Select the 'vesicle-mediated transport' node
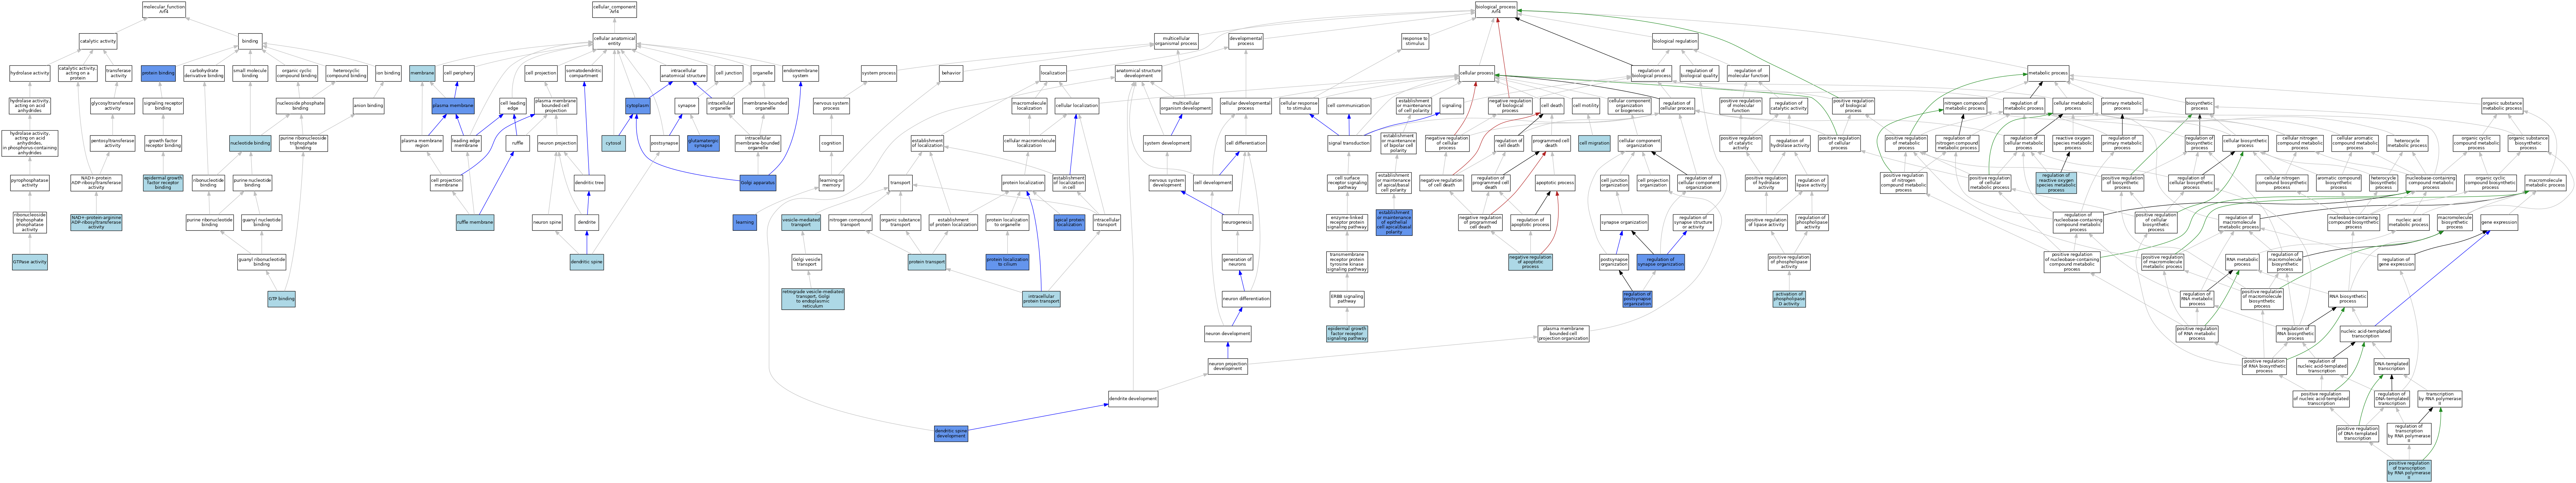Image resolution: width=2576 pixels, height=483 pixels. coord(801,222)
